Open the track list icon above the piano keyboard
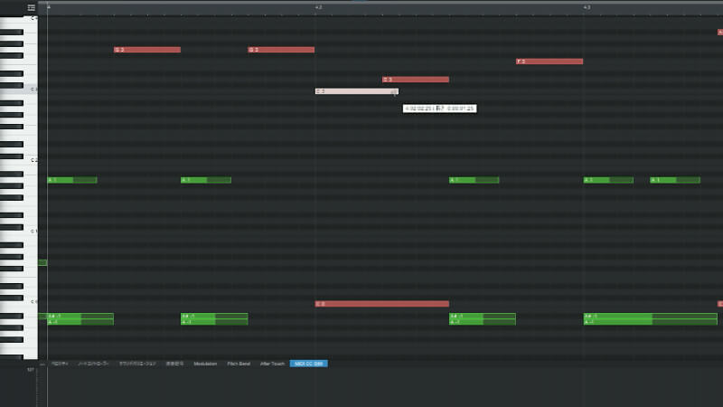 (x=31, y=7)
